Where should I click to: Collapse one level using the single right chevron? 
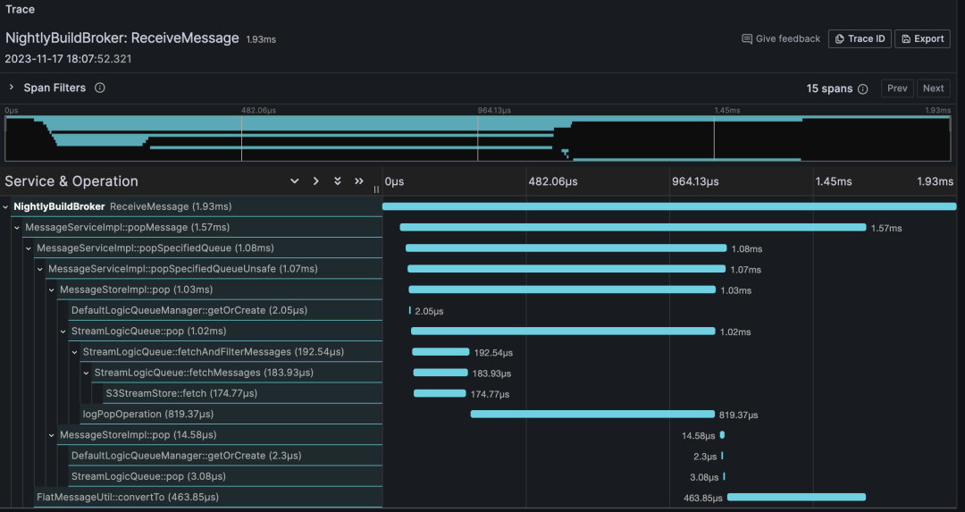pyautogui.click(x=316, y=181)
